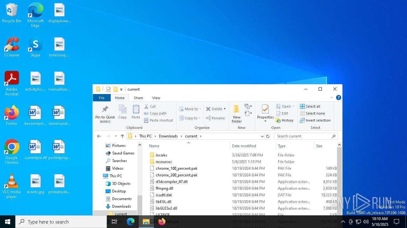Open Move to dropdown
The height and width of the screenshot is (228, 407).
190,109
